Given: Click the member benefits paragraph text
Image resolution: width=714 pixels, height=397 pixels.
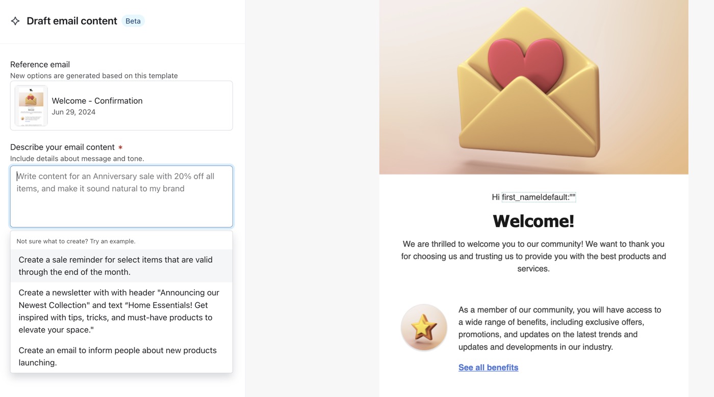Looking at the screenshot, I should (560, 328).
